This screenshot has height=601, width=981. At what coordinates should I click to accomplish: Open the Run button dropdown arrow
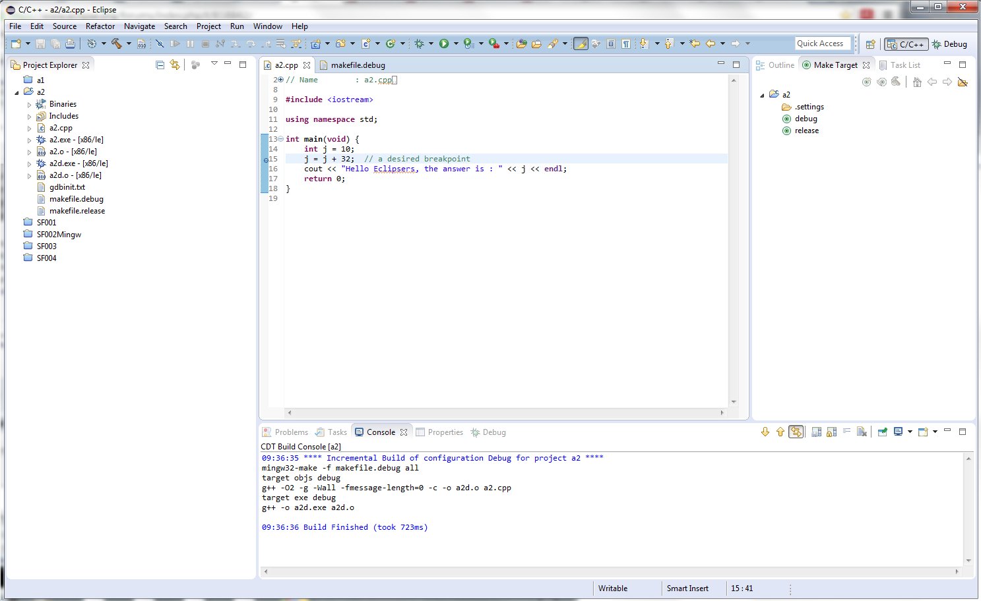click(456, 43)
